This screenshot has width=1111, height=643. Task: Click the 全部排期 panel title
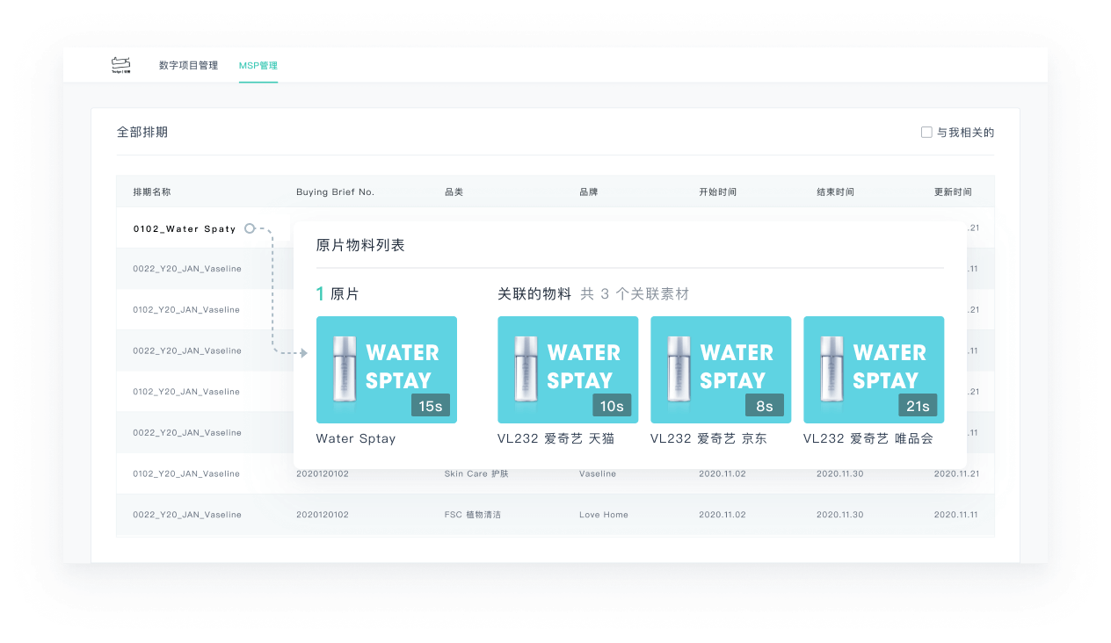[142, 133]
